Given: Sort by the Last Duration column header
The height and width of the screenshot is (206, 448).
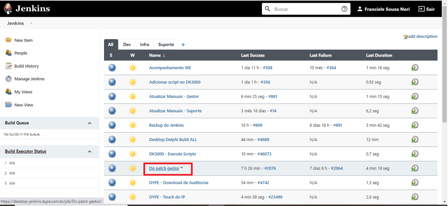Looking at the screenshot, I should point(379,55).
